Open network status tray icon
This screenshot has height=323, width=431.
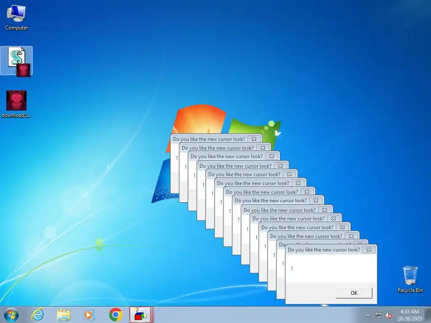pos(378,315)
